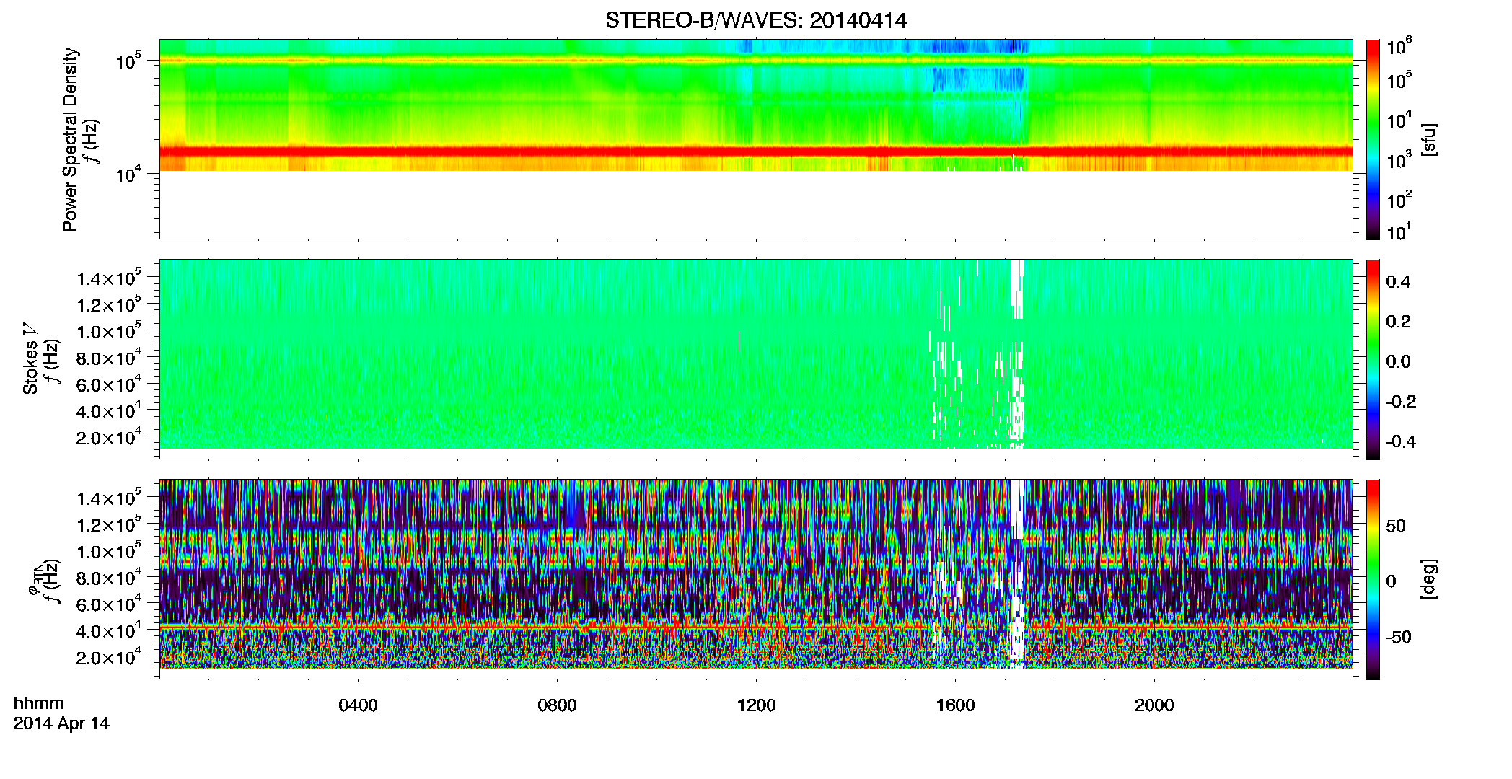Click the 0400 time axis label

358,705
